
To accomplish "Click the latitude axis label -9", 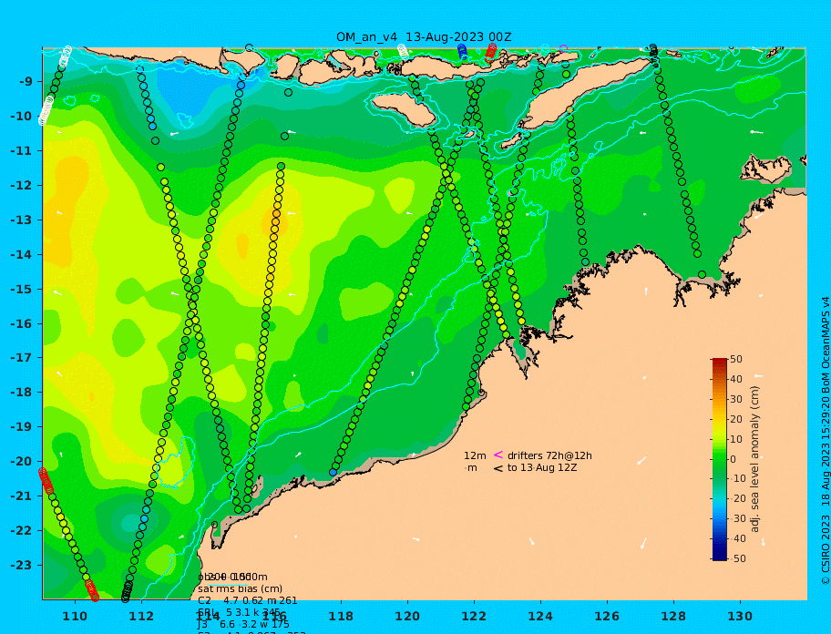I will 26,82.
